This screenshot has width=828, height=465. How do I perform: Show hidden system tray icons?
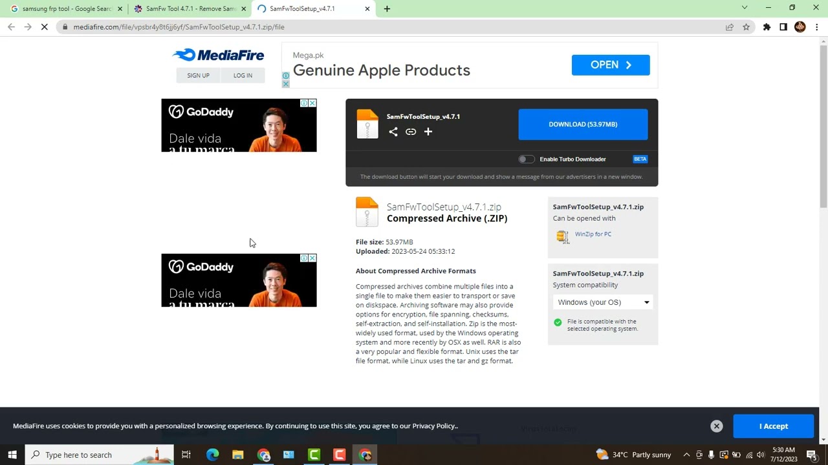click(x=686, y=455)
